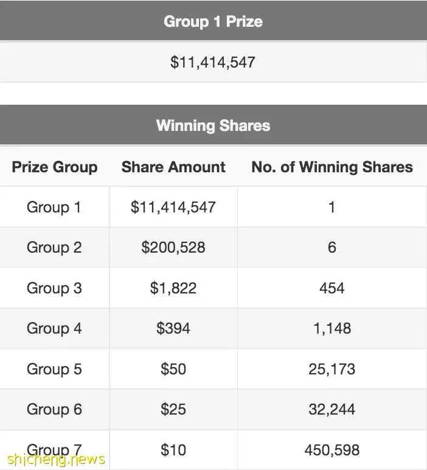427x470 pixels.
Task: Select the Group 5 row label
Action: click(54, 369)
